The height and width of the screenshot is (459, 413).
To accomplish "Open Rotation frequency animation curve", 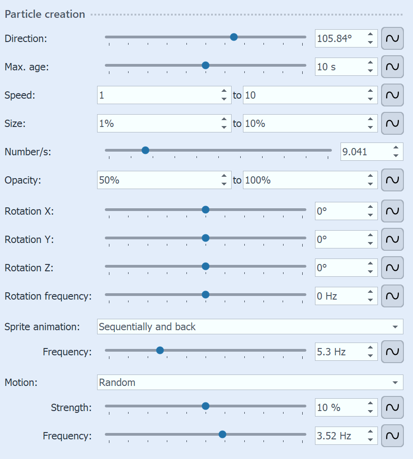I will (392, 296).
